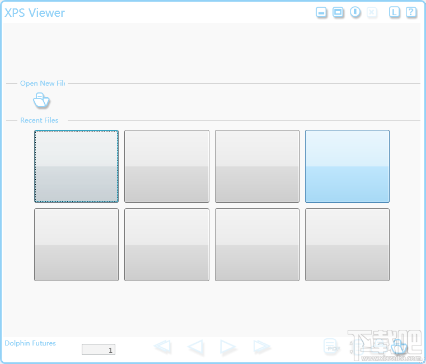Maximize the XPS Viewer window
426x364 pixels.
[x=338, y=12]
